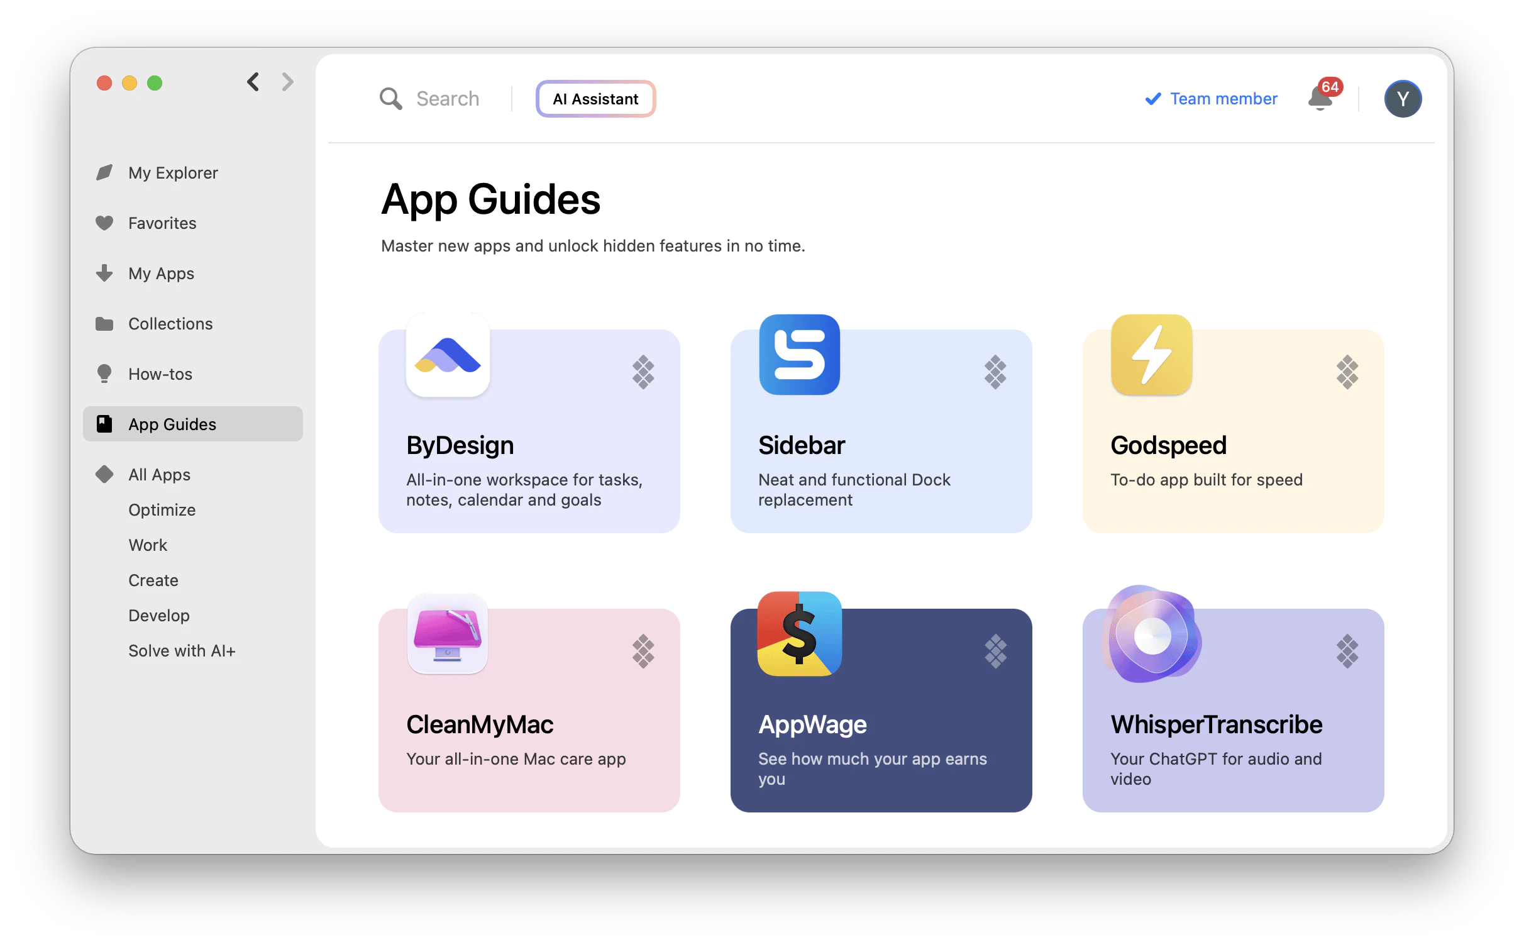Open the Solve with AI+ category

182,651
